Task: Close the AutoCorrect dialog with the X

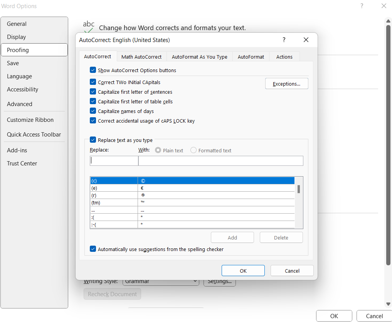Action: (x=306, y=40)
